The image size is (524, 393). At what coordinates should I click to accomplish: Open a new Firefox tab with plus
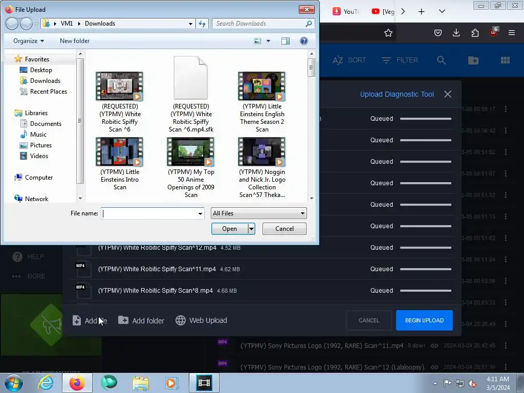coord(422,12)
